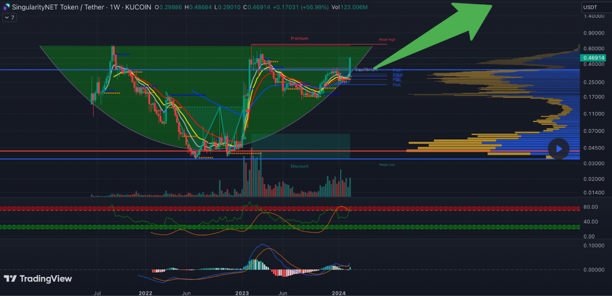Screen dimensions: 612x296
Task: Click the Weak Low label
Action: click(x=387, y=165)
